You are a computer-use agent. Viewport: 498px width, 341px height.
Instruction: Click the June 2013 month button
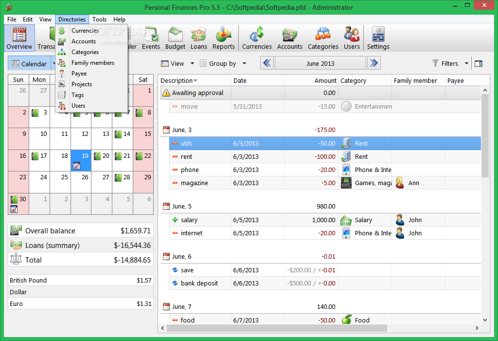(x=320, y=63)
